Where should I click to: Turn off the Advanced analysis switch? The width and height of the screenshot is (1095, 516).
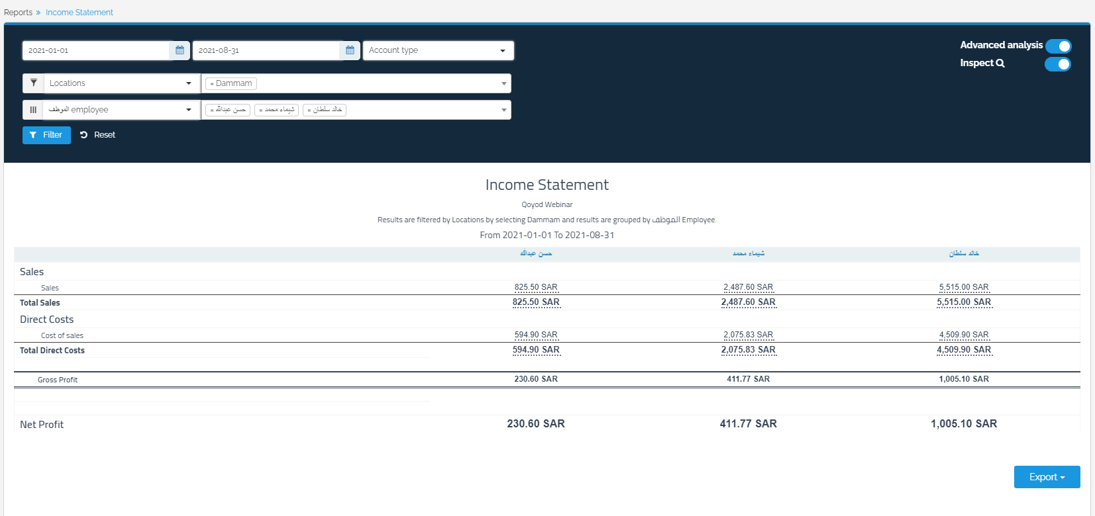tap(1058, 46)
